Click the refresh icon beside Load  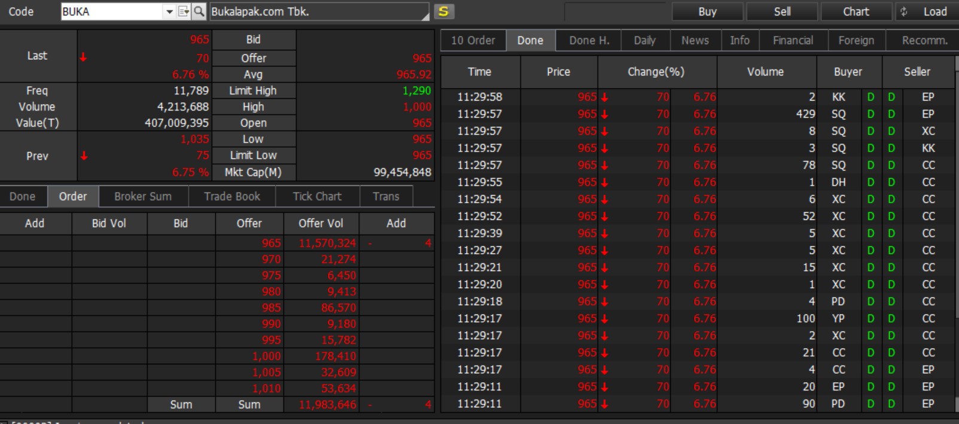coord(904,11)
